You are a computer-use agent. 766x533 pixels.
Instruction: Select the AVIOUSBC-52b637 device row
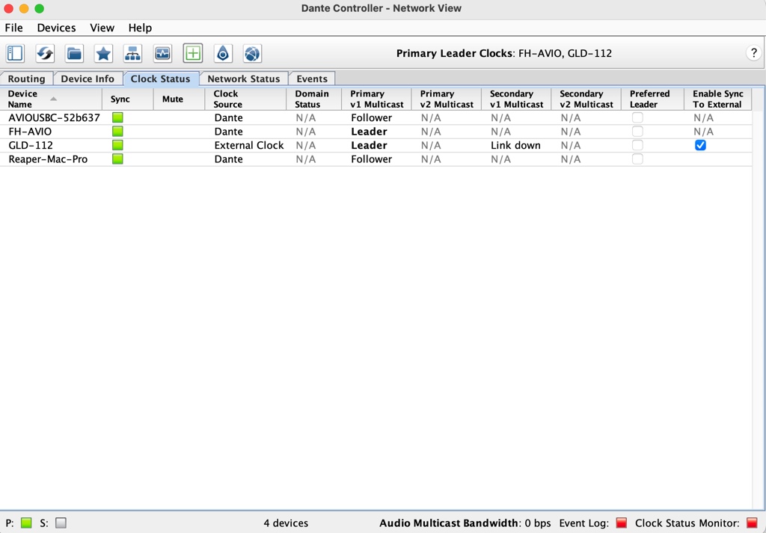(376, 117)
